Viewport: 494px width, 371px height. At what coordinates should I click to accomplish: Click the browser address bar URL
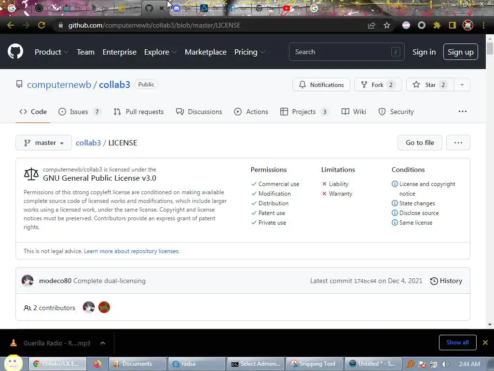[154, 25]
